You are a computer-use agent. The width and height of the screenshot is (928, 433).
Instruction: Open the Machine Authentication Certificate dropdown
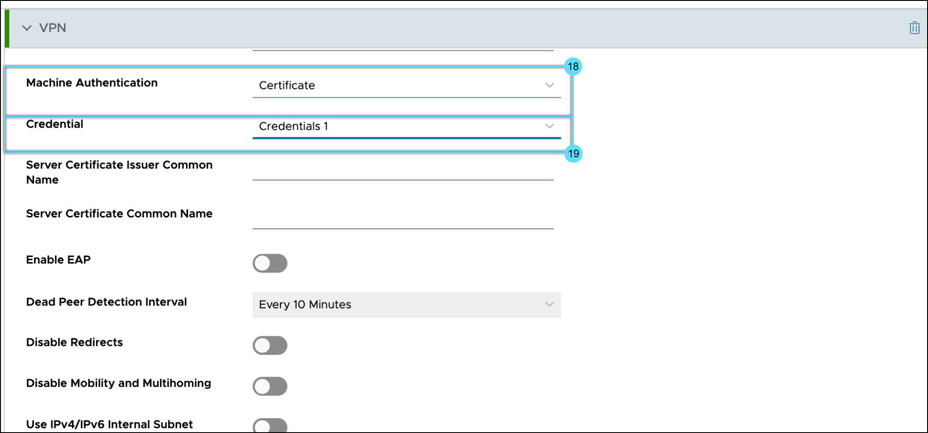point(399,85)
